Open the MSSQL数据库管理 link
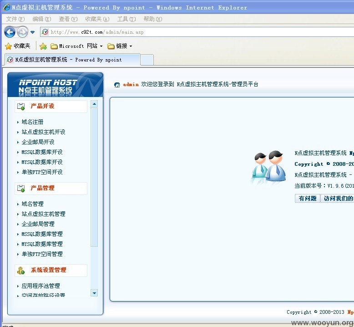The width and height of the screenshot is (354, 327). pos(42,234)
